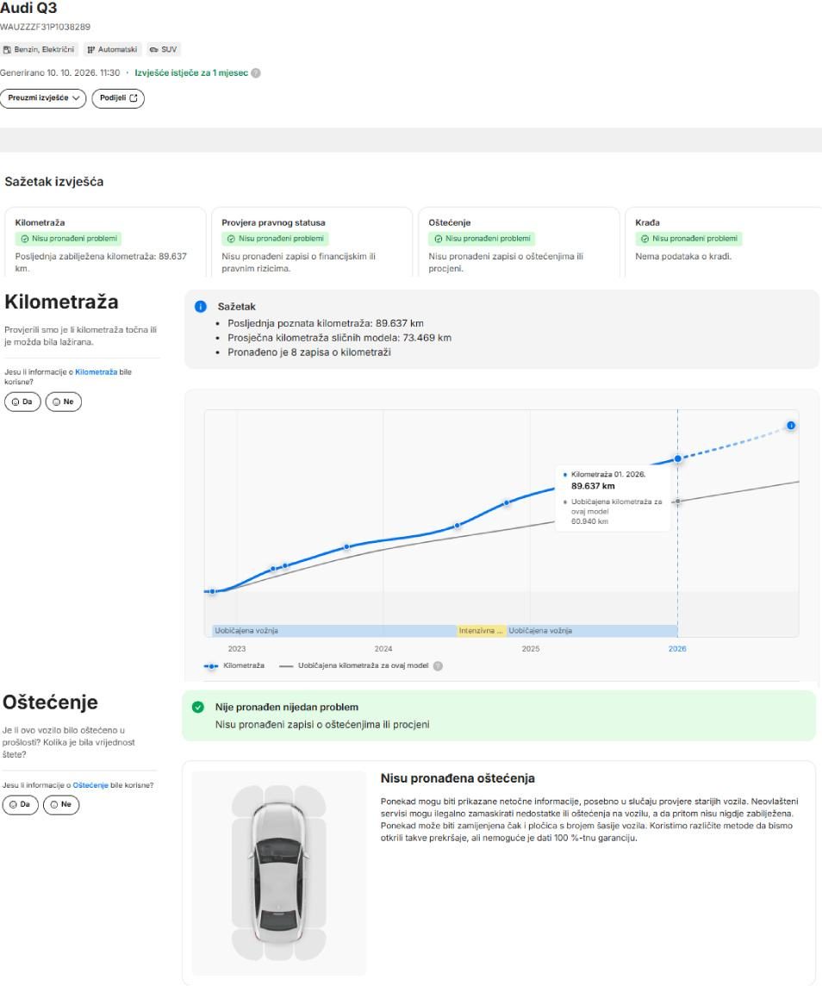Click the help icon beside the chart legend
Screen dimensions: 822x998
pyautogui.click(x=438, y=665)
